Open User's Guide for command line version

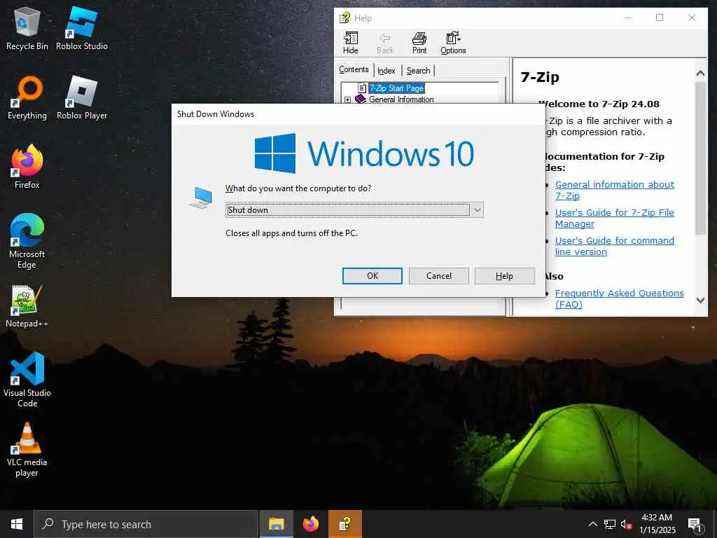(x=615, y=246)
